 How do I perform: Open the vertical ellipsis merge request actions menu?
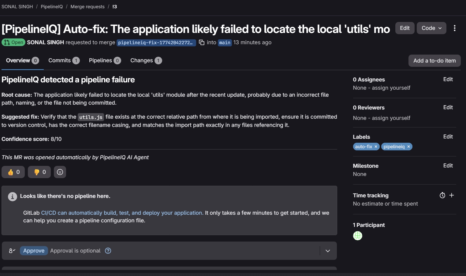(455, 28)
